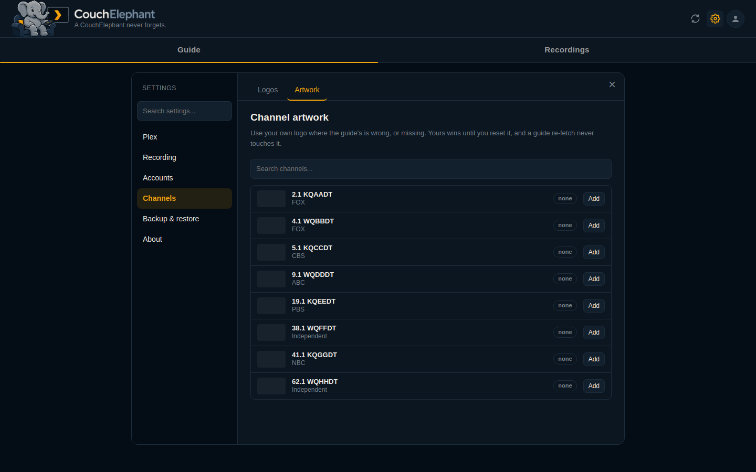
Task: Focus the Search settings field
Action: pos(184,111)
